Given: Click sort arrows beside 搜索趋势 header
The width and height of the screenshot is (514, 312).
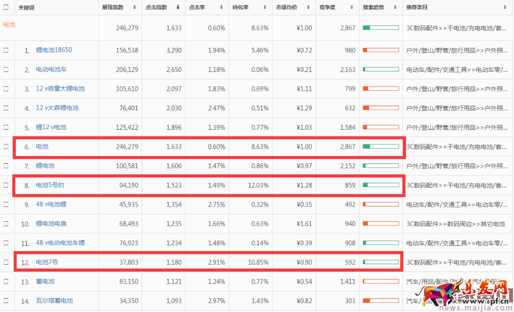Looking at the screenshot, I should tap(396, 7).
